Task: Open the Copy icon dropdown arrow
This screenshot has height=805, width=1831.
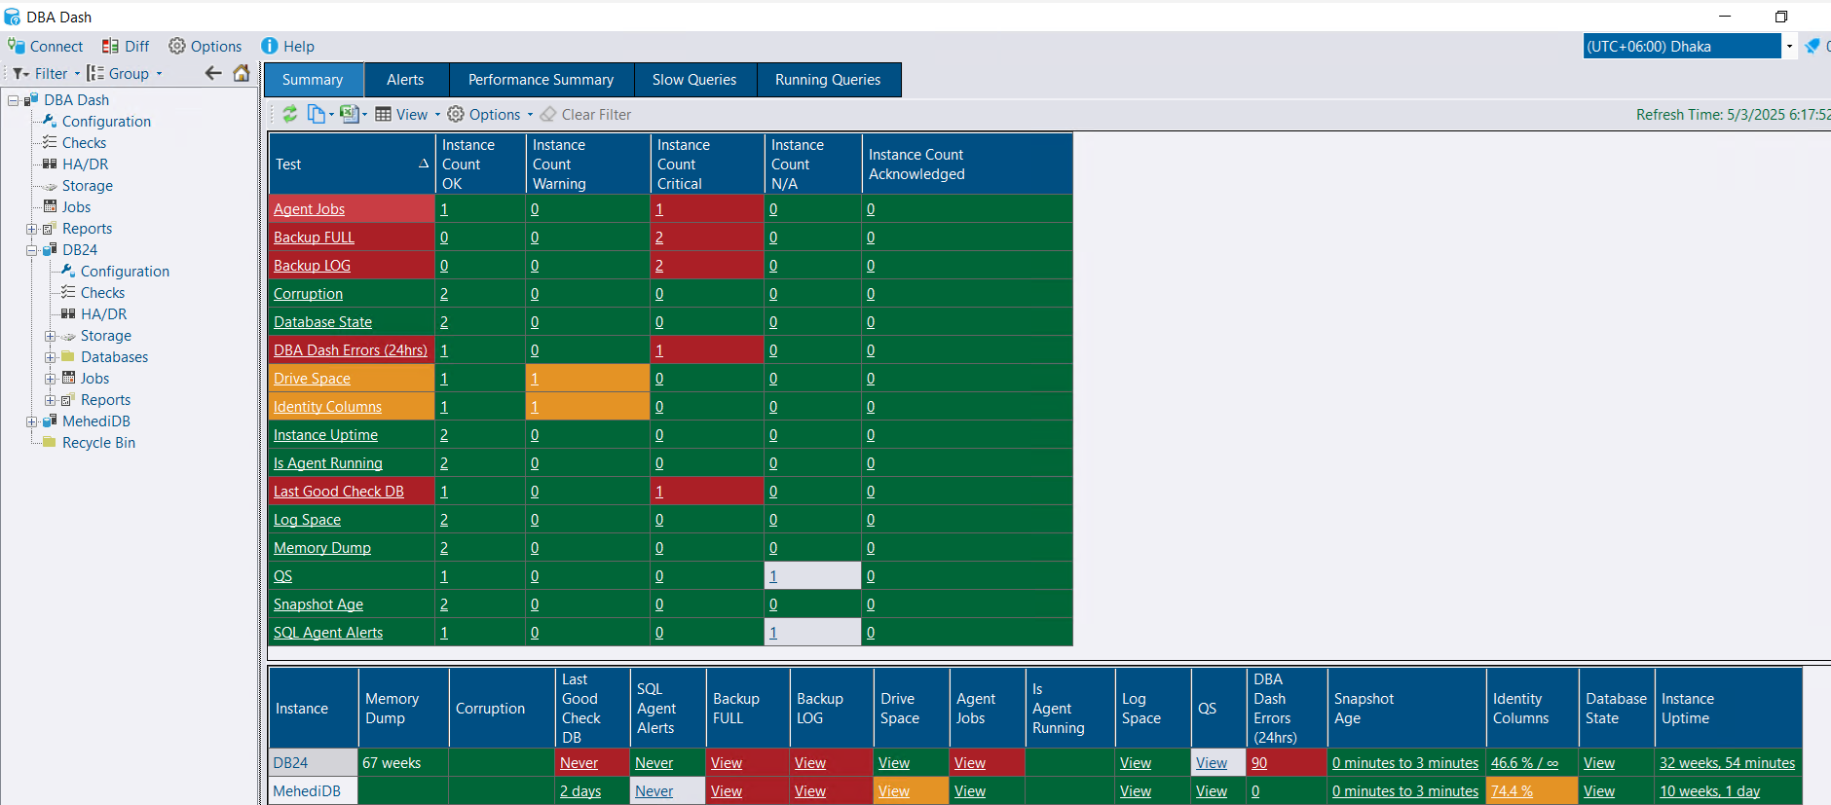Action: (x=331, y=115)
